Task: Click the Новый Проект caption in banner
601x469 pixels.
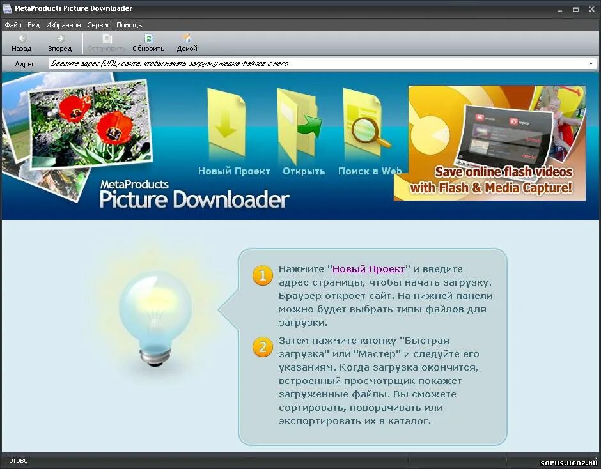Action: point(234,171)
